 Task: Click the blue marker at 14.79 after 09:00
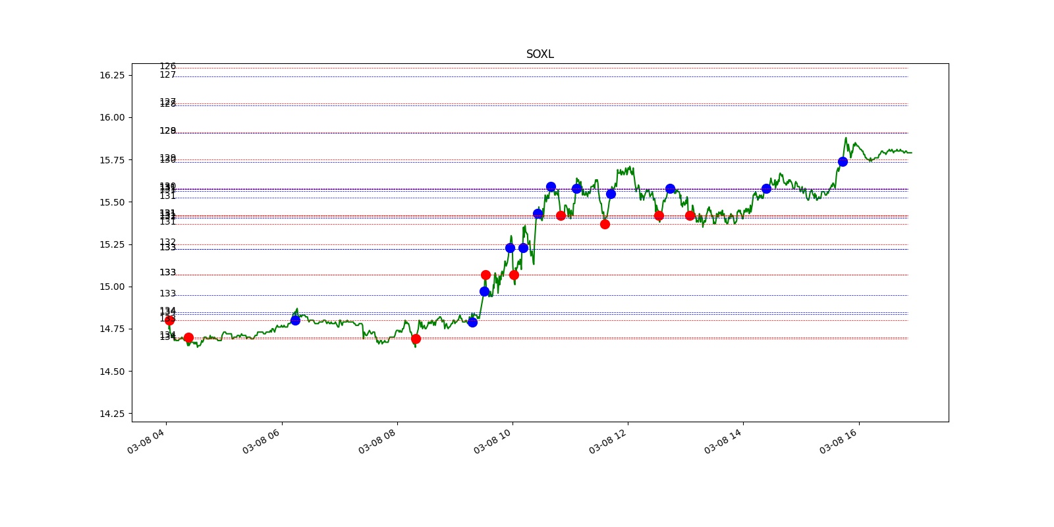click(x=472, y=322)
